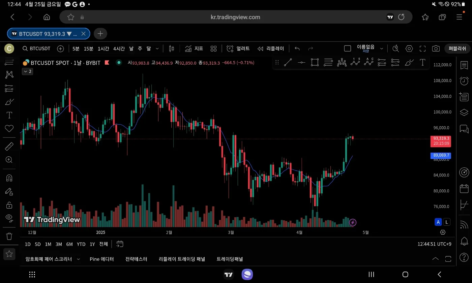
Task: Collapse the bottom panel with chevron
Action: point(435,259)
